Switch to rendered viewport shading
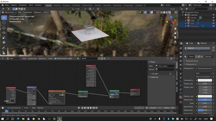Screen dimensions: 216x121 coord(169,12)
